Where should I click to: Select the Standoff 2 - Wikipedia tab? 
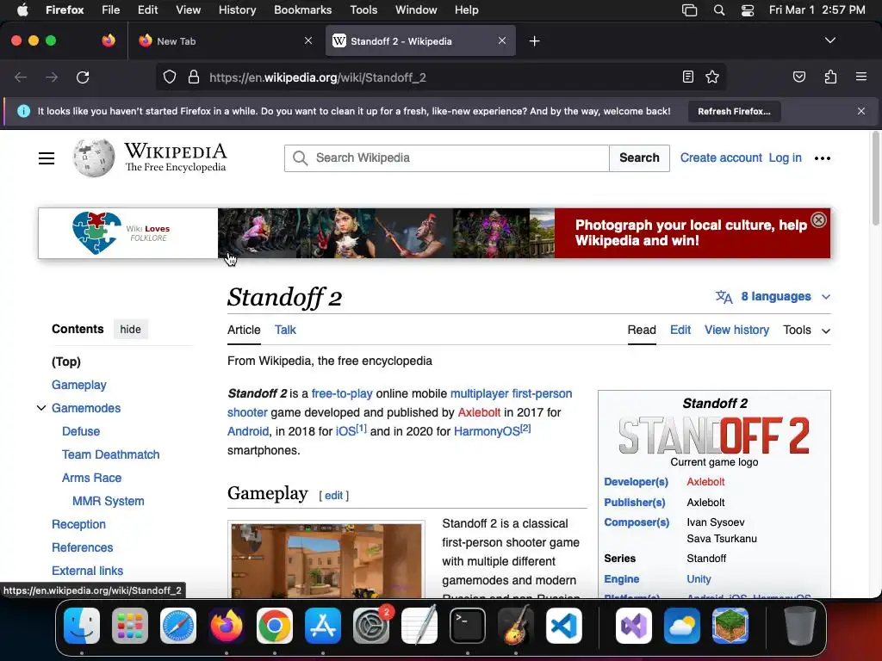[420, 41]
